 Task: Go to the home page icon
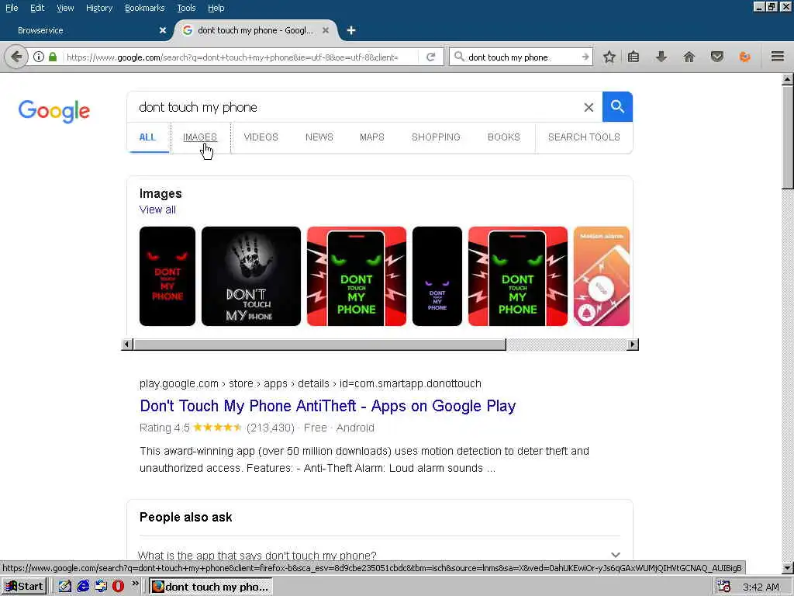pos(689,57)
